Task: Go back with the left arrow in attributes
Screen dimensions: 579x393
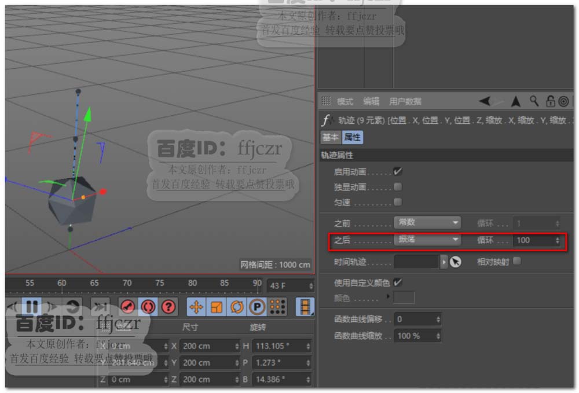Action: pyautogui.click(x=485, y=101)
